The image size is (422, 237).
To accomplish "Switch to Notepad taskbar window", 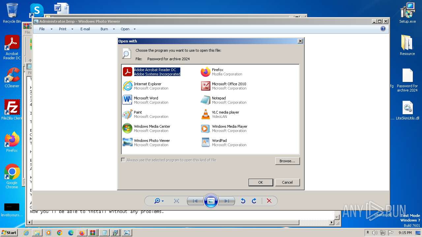I will 104,233.
